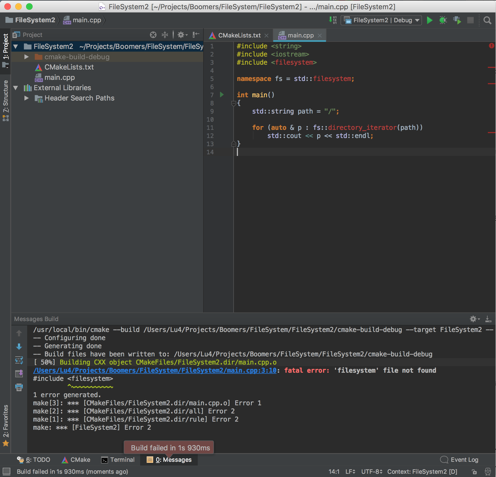Viewport: 496px width, 477px height.
Task: Start debugging with the bug icon
Action: click(x=443, y=20)
